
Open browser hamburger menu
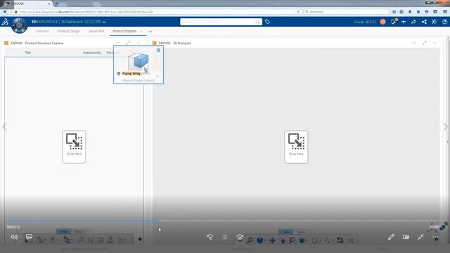[x=445, y=12]
